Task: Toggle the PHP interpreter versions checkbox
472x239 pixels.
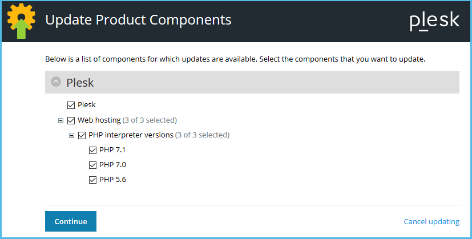Action: coord(82,135)
